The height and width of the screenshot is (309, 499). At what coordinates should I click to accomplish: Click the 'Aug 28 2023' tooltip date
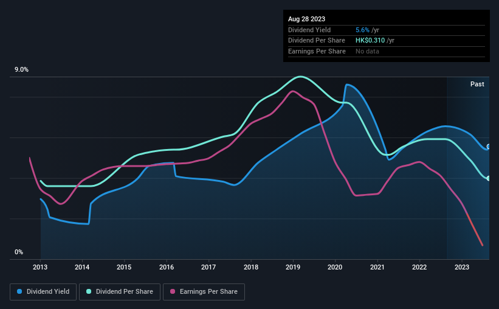306,19
